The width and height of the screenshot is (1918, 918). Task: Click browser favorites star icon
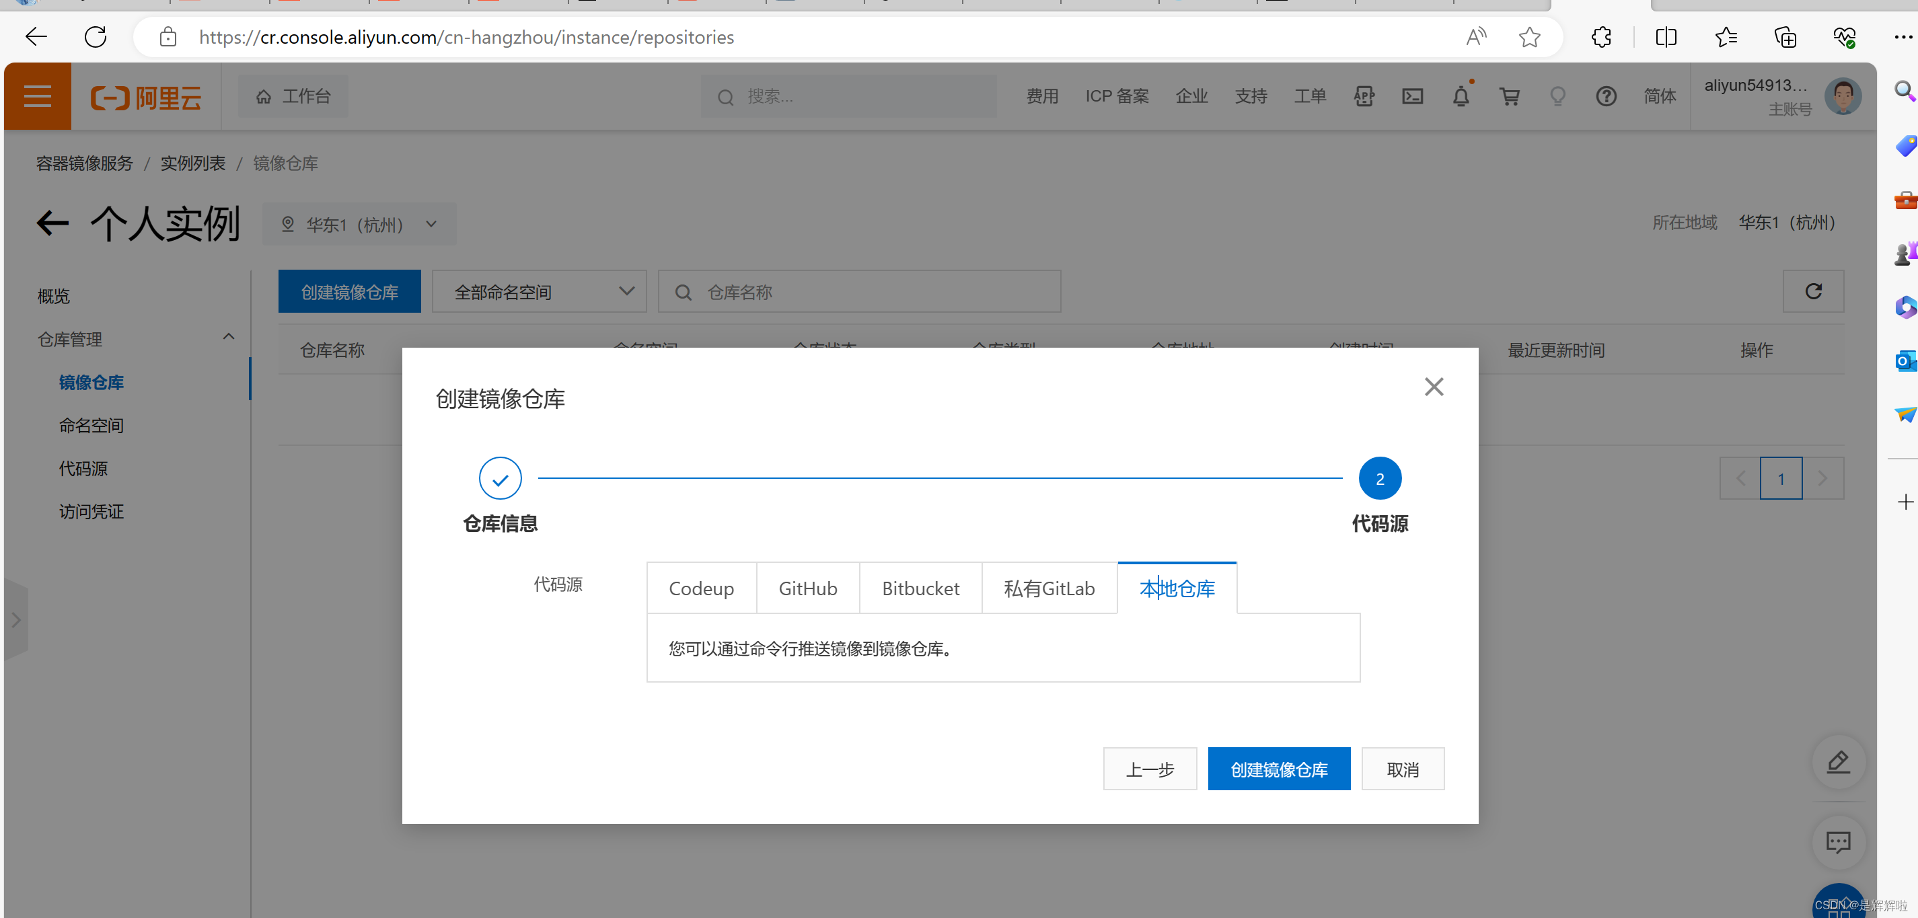(1529, 37)
